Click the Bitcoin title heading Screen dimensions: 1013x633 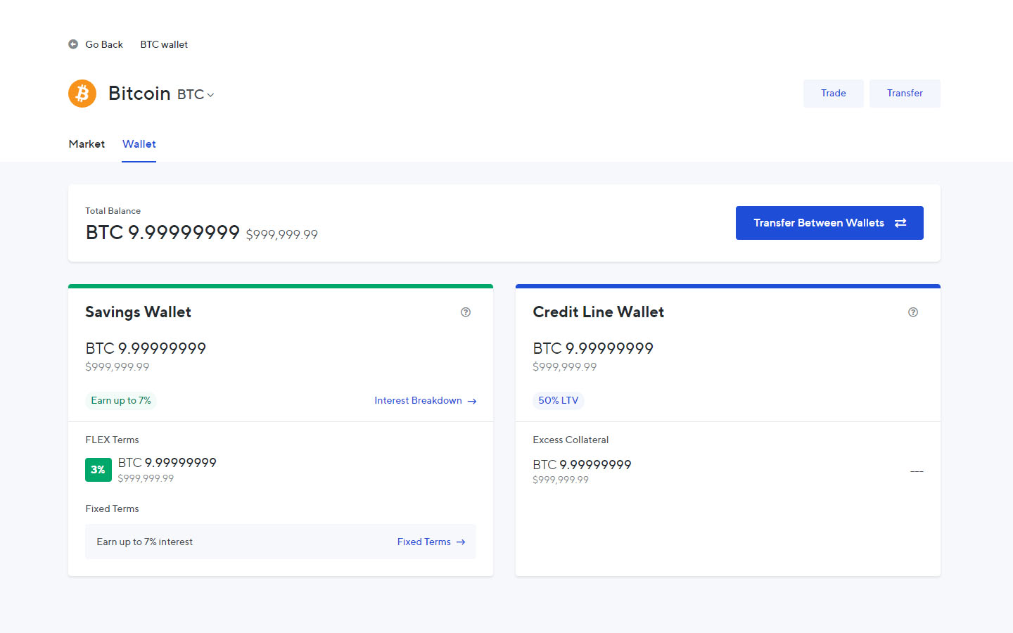pos(139,94)
